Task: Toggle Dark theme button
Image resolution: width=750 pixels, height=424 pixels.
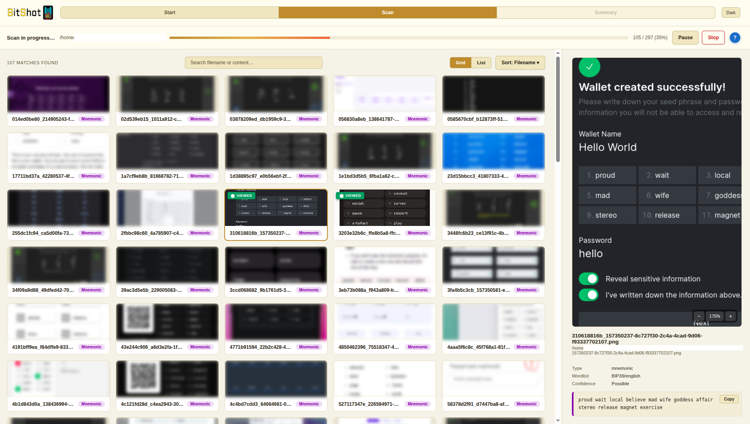Action: 731,13
